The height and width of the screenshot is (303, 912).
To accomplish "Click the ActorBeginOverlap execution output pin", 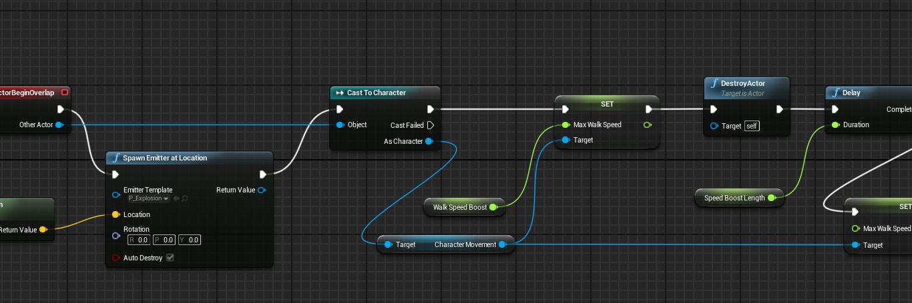I will point(61,109).
